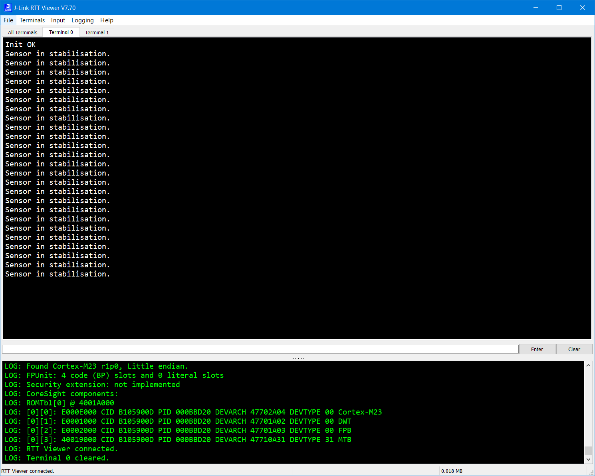Minimize the RTT Viewer window

[x=535, y=8]
